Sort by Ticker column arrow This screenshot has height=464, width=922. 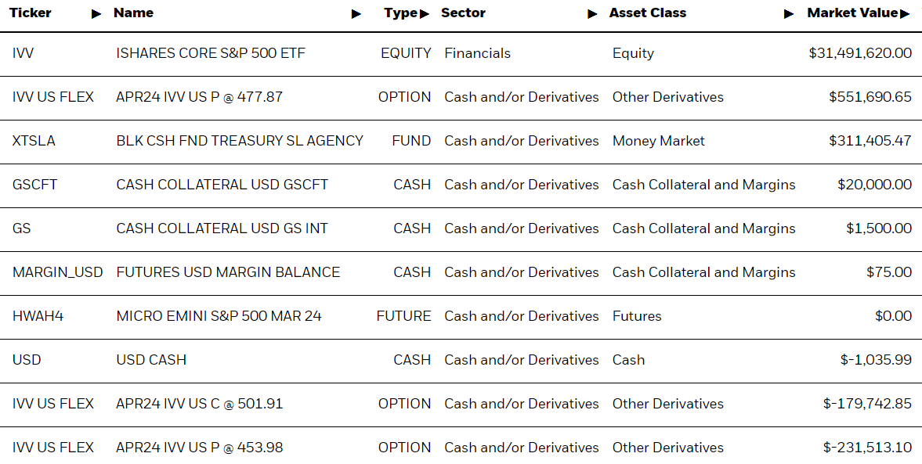(96, 14)
